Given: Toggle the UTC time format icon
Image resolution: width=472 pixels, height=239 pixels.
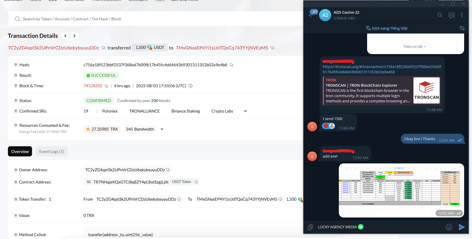Looking at the screenshot, I should click(x=191, y=86).
